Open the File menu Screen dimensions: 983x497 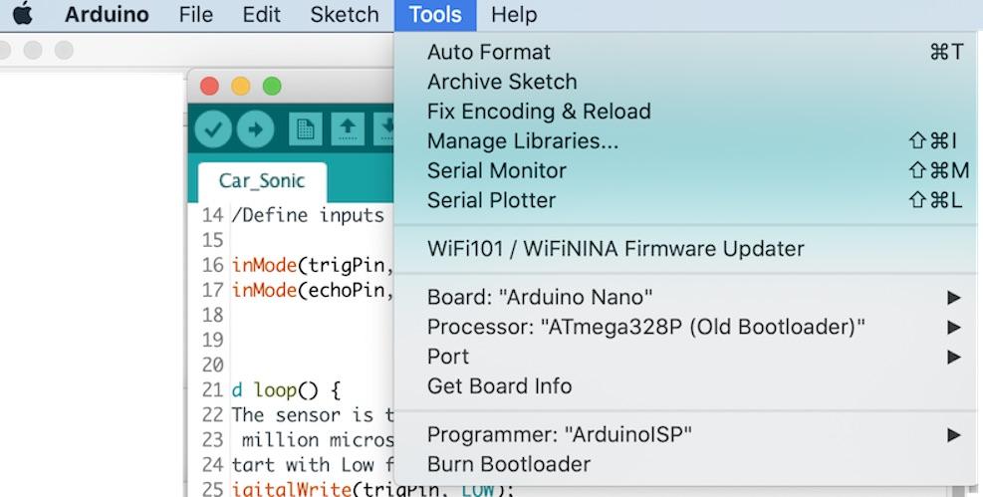pyautogui.click(x=195, y=14)
